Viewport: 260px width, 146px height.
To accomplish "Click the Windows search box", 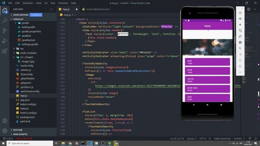I will click(x=30, y=143).
